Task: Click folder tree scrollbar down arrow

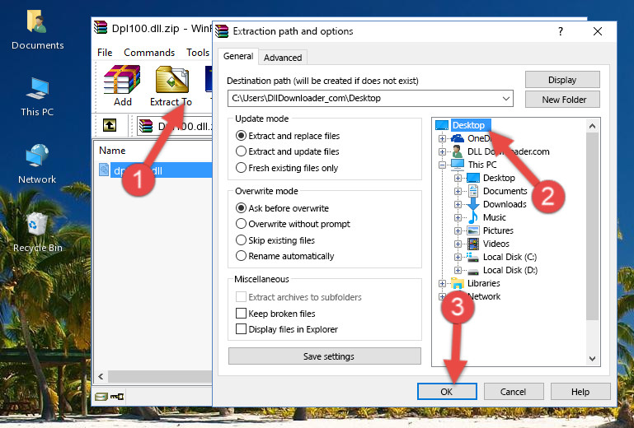Action: (x=592, y=359)
